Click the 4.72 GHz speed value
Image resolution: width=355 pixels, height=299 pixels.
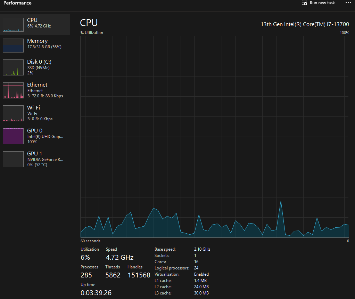pos(119,258)
